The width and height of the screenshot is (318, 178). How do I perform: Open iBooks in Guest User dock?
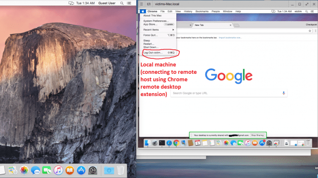pos(70,170)
